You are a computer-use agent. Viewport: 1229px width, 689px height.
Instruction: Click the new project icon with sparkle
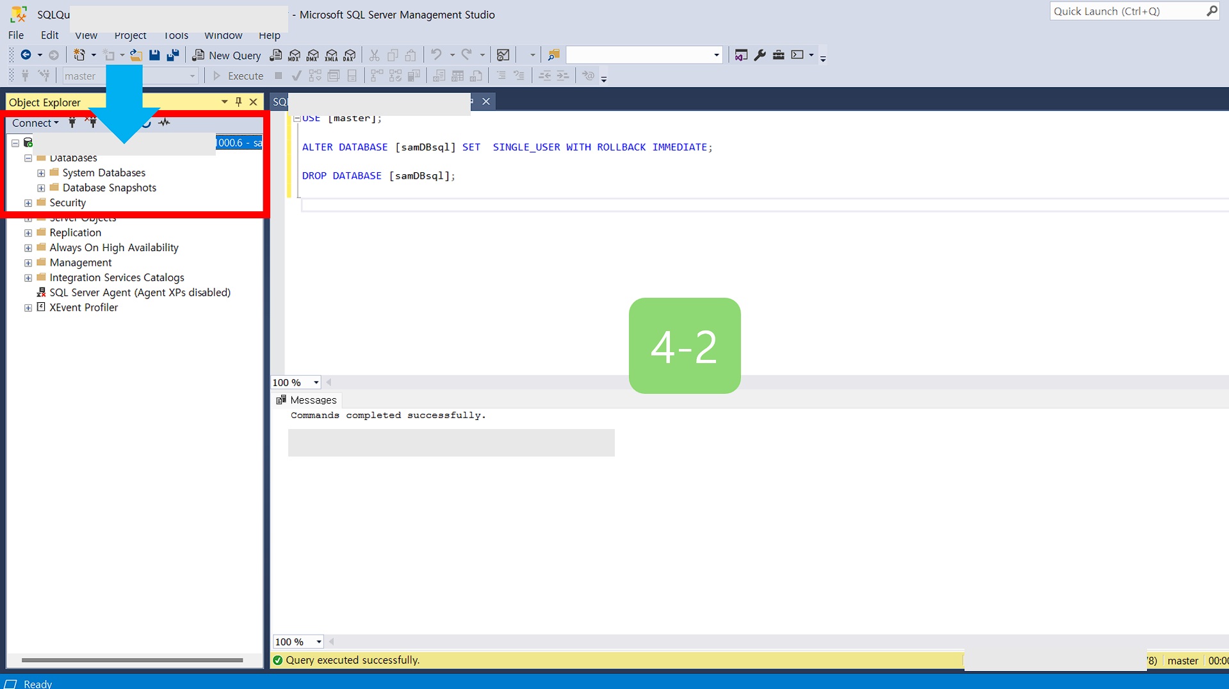point(79,55)
